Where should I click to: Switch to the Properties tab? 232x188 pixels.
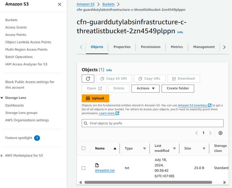tap(122, 47)
